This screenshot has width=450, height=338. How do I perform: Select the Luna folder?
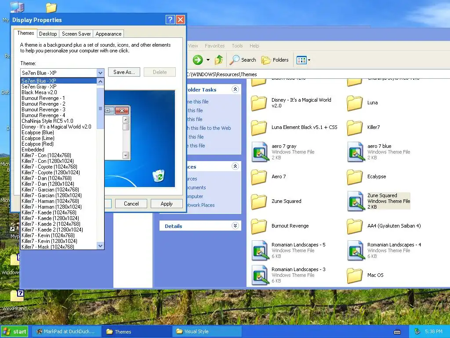click(362, 103)
